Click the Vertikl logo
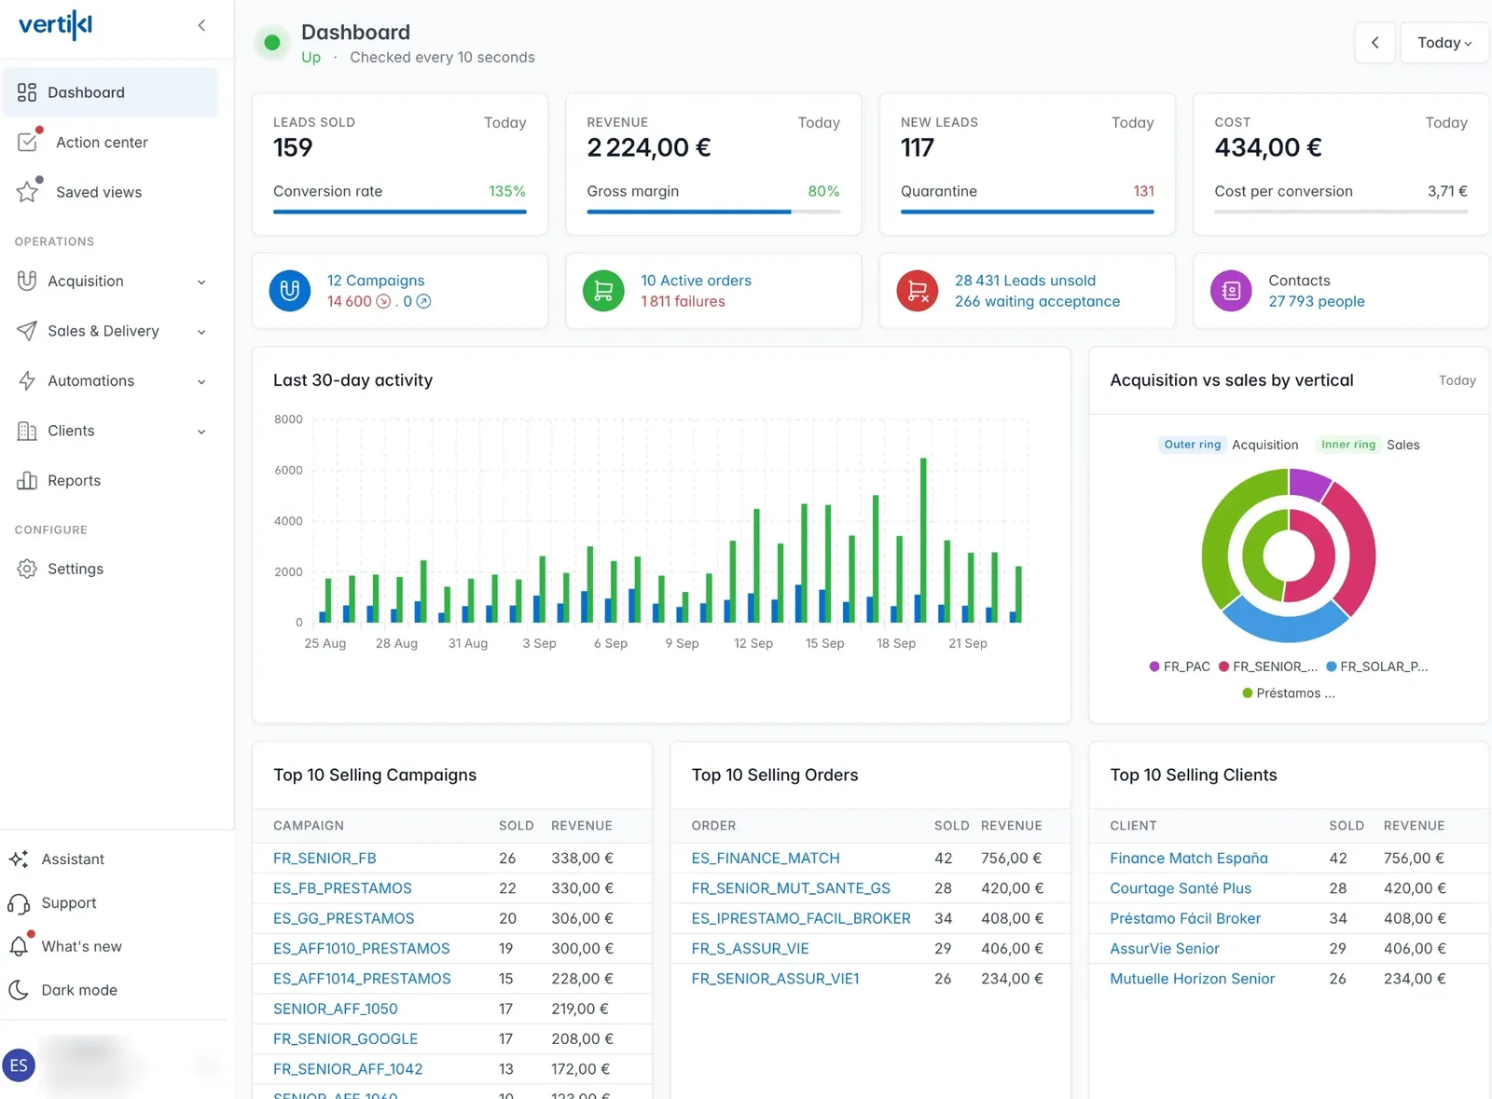Screen dimensions: 1492x1099 click(55, 25)
